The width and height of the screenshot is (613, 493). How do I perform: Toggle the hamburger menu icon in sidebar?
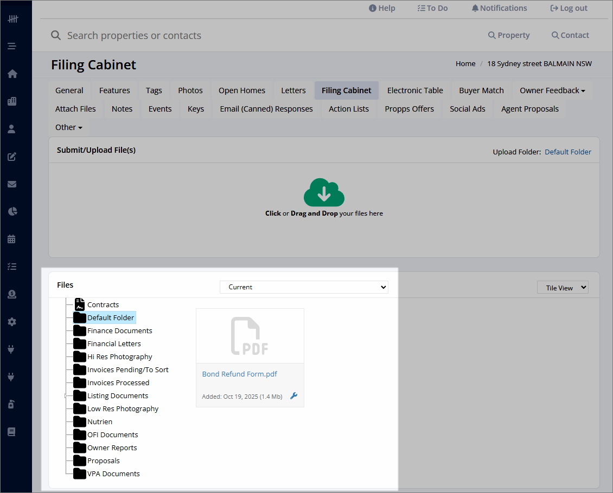12,46
